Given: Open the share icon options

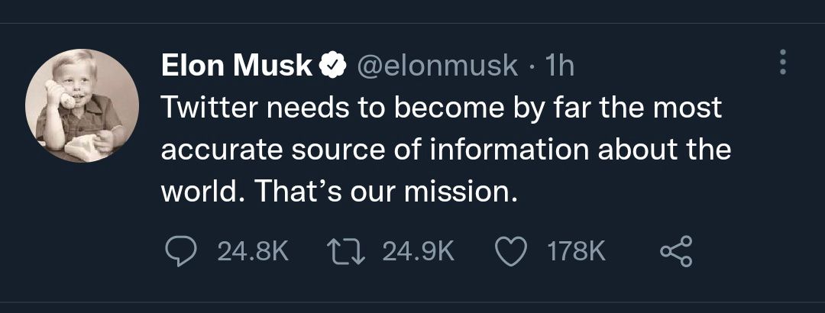Looking at the screenshot, I should point(675,252).
